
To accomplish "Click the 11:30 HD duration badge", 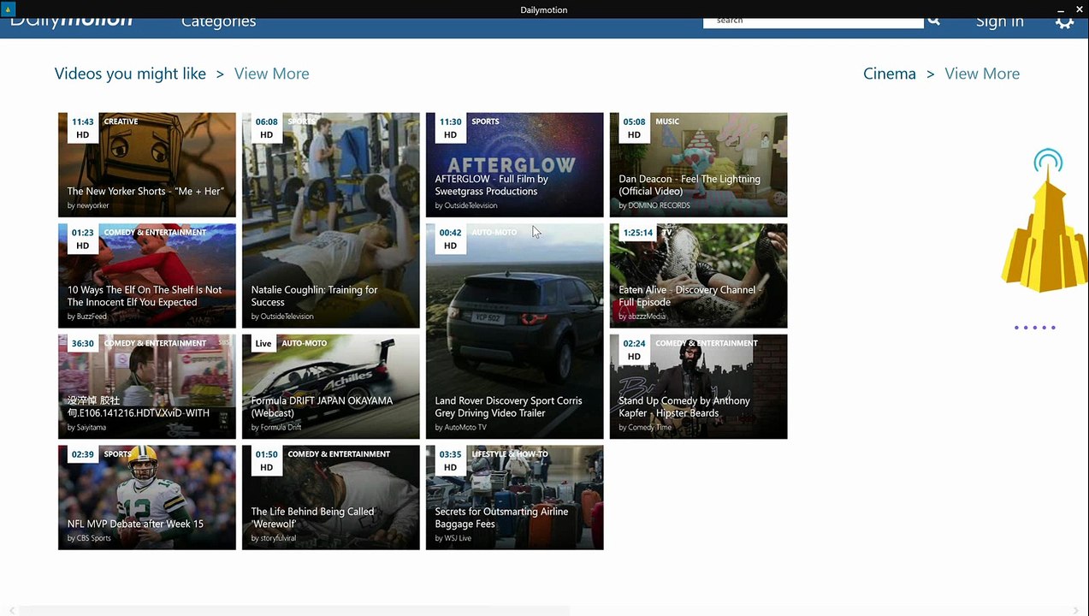I will click(x=450, y=127).
